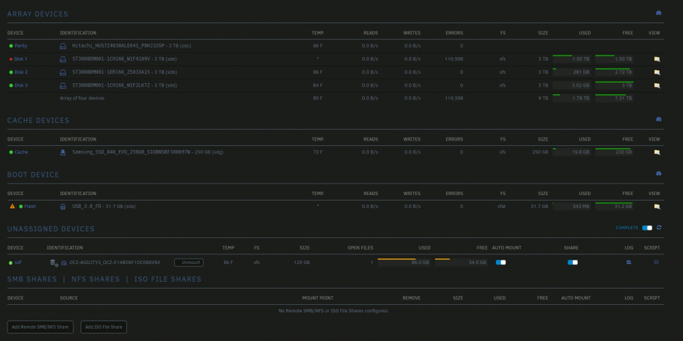
Task: Click the Unassigned Devices section heading
Action: (x=51, y=228)
